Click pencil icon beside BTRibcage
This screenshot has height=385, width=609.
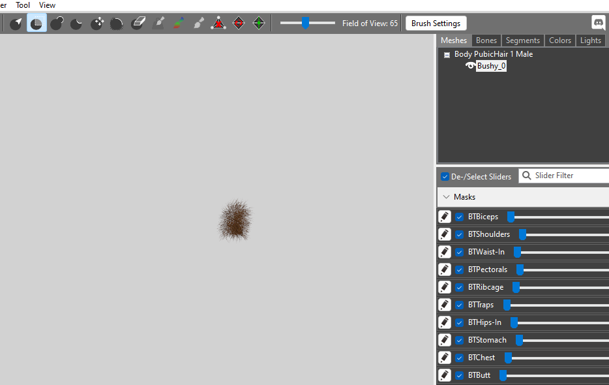pos(445,287)
